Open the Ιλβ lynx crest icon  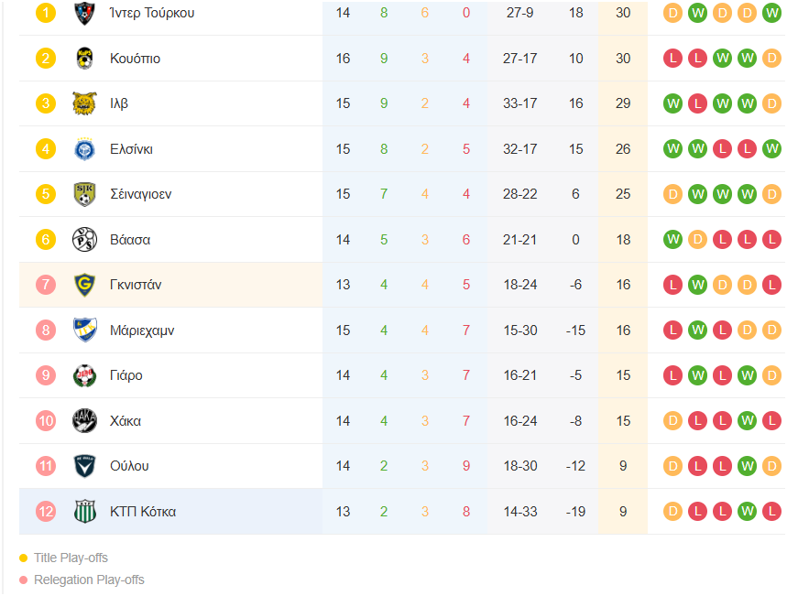[x=84, y=103]
